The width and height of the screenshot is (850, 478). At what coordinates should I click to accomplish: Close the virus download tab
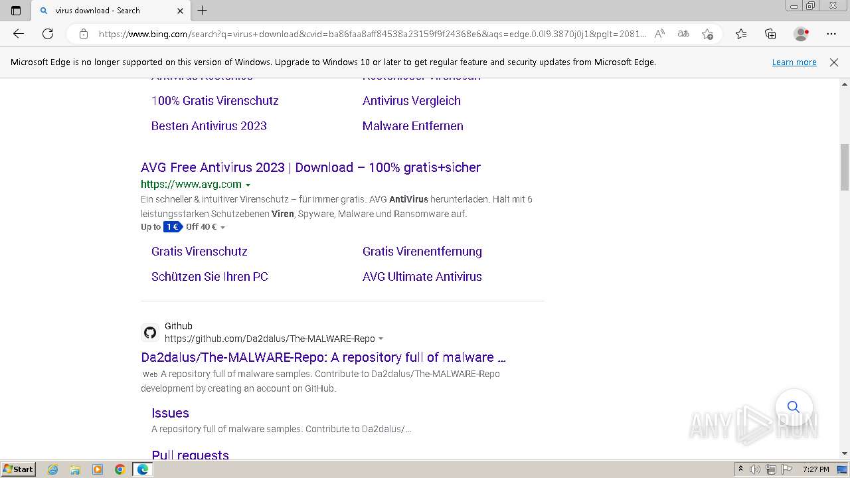point(181,11)
